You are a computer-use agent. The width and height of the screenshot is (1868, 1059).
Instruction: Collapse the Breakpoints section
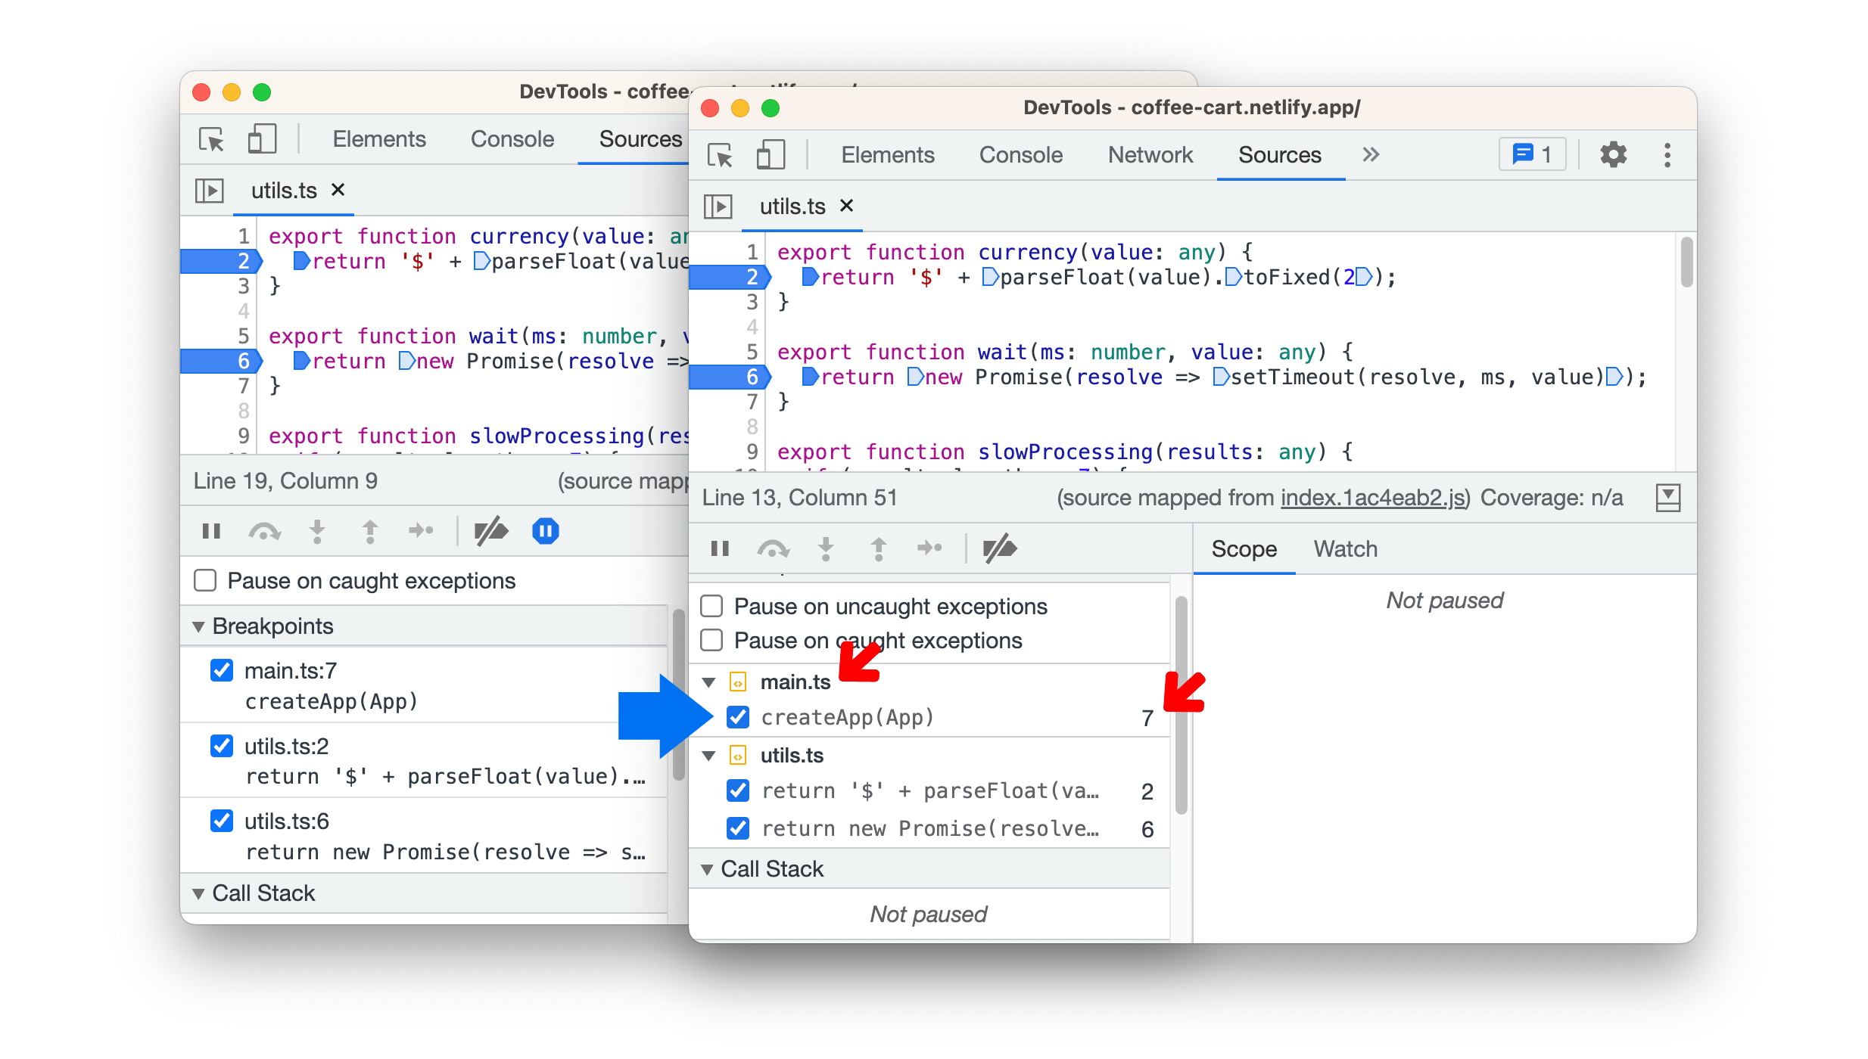tap(198, 626)
